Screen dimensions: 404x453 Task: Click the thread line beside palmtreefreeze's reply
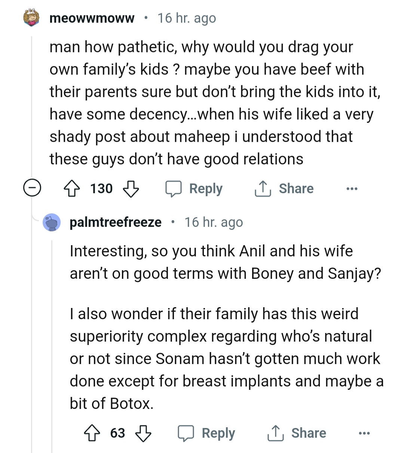[x=52, y=336]
